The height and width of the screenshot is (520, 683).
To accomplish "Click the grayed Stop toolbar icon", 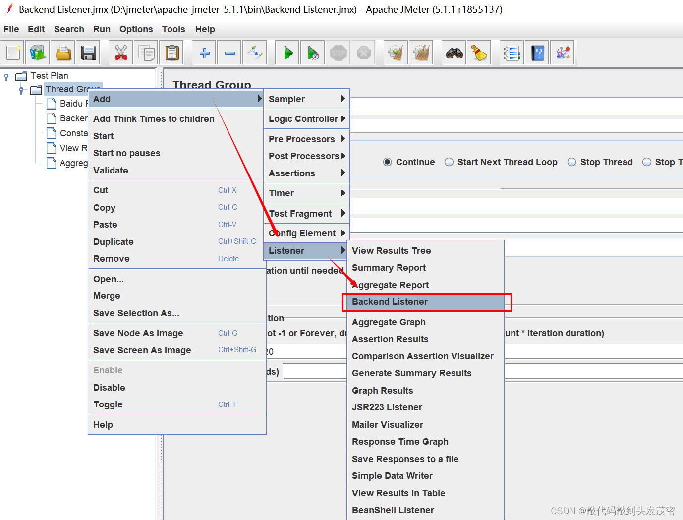I will point(339,53).
